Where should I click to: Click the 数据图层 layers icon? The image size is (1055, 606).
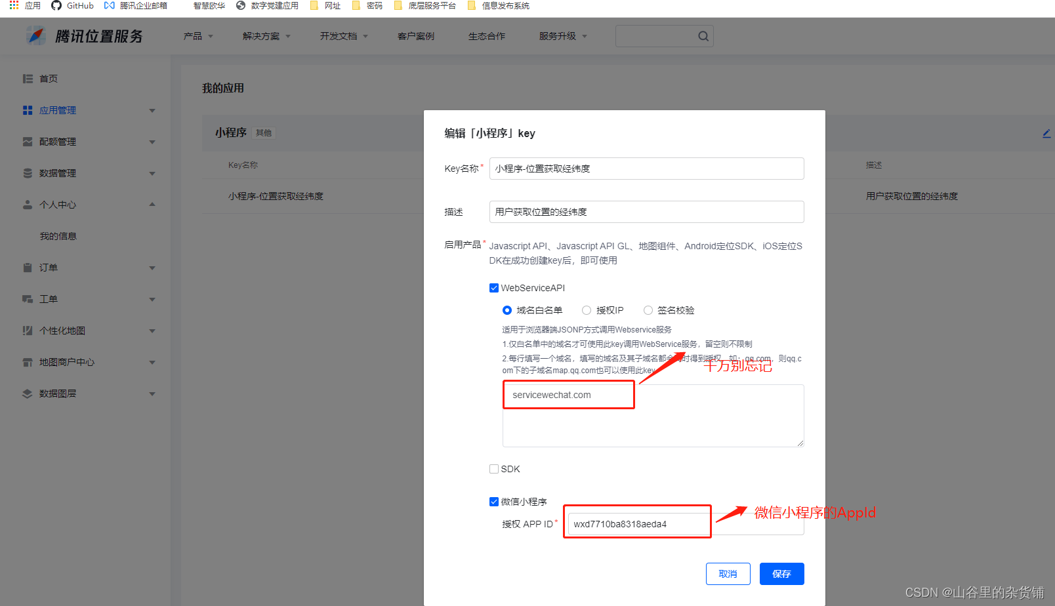(28, 394)
